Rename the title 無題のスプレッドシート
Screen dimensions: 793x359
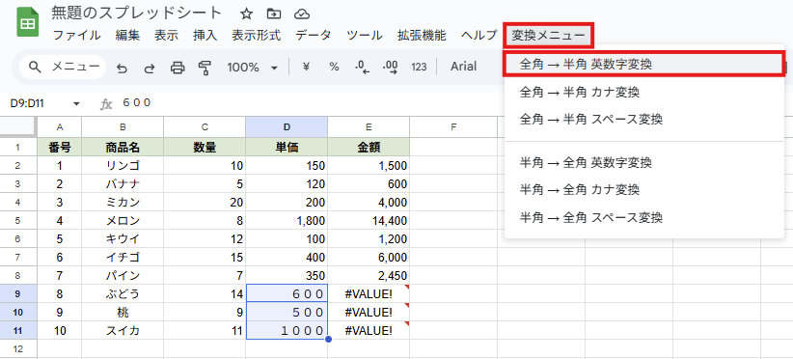(x=137, y=14)
